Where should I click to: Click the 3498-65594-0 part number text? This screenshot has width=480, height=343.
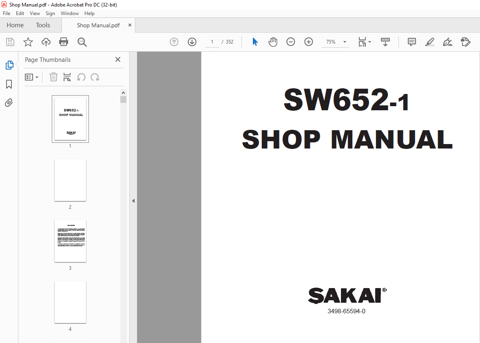point(346,311)
